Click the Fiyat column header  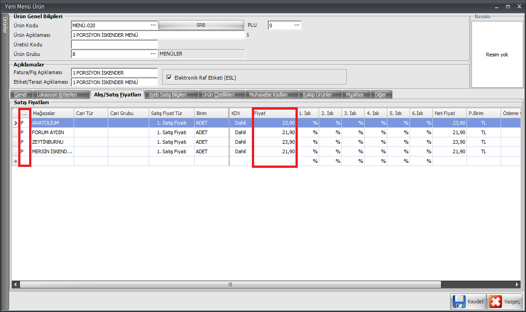coord(274,113)
